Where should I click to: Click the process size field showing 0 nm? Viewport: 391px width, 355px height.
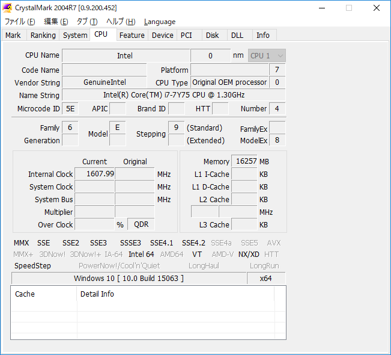coord(210,55)
